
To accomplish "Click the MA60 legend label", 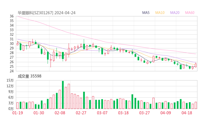I will pyautogui.click(x=190, y=13).
